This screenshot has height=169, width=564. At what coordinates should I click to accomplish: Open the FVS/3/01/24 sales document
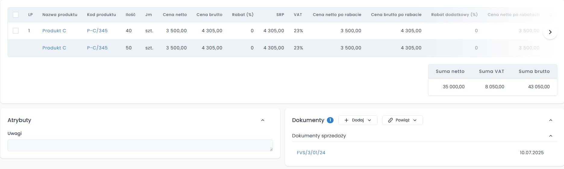(311, 153)
